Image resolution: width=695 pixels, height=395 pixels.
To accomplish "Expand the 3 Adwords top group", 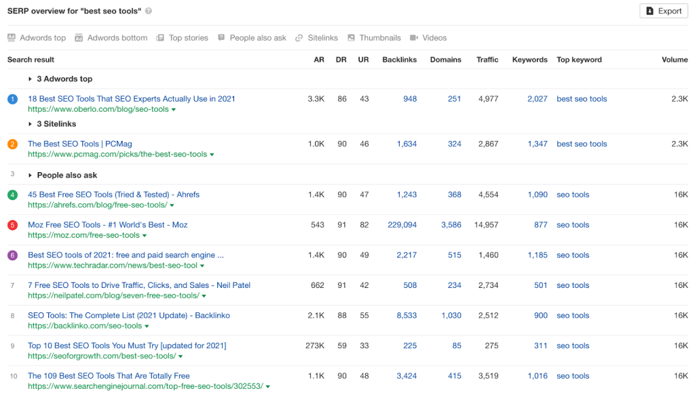I will click(x=30, y=79).
